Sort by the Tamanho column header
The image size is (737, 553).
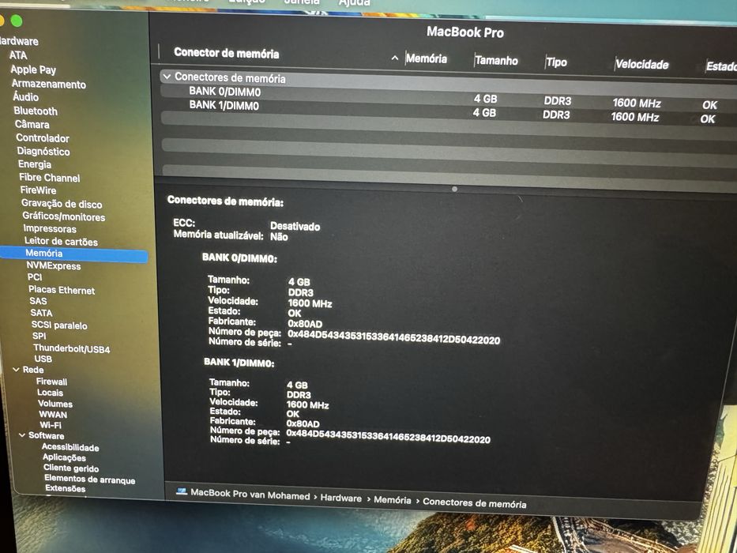tap(496, 61)
